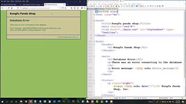Open Firefox Bookmarks menu
This screenshot has height=104, width=186.
pyautogui.click(x=18, y=1)
